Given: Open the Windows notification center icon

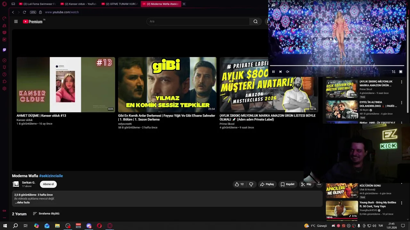Looking at the screenshot, I should tap(403, 226).
